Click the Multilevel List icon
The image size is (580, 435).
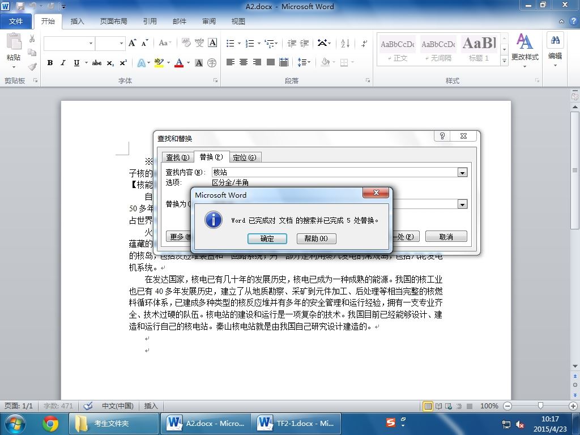(270, 43)
